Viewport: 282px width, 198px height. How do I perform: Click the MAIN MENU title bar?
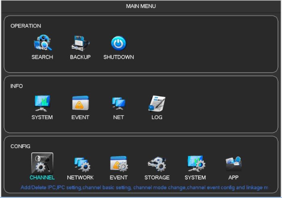coord(141,6)
